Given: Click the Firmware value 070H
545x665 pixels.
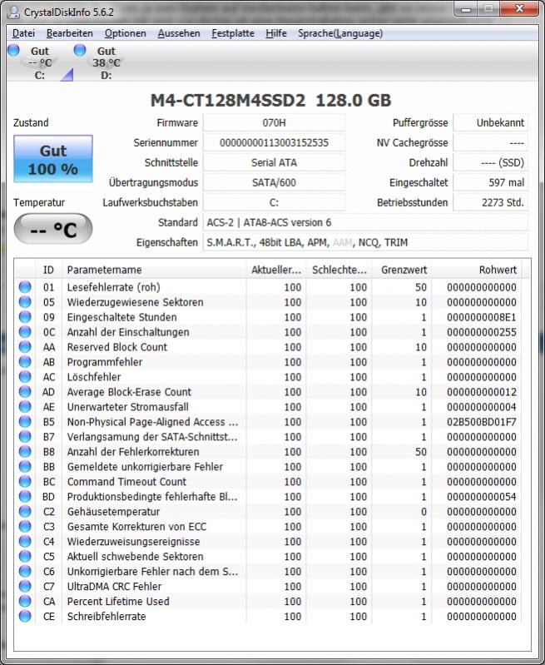Looking at the screenshot, I should coord(274,123).
